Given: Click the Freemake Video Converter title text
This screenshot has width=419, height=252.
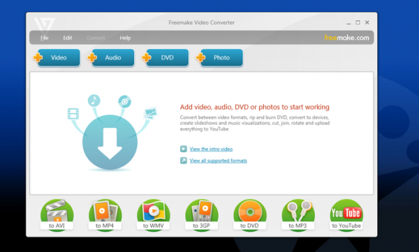Looking at the screenshot, I should click(x=202, y=23).
